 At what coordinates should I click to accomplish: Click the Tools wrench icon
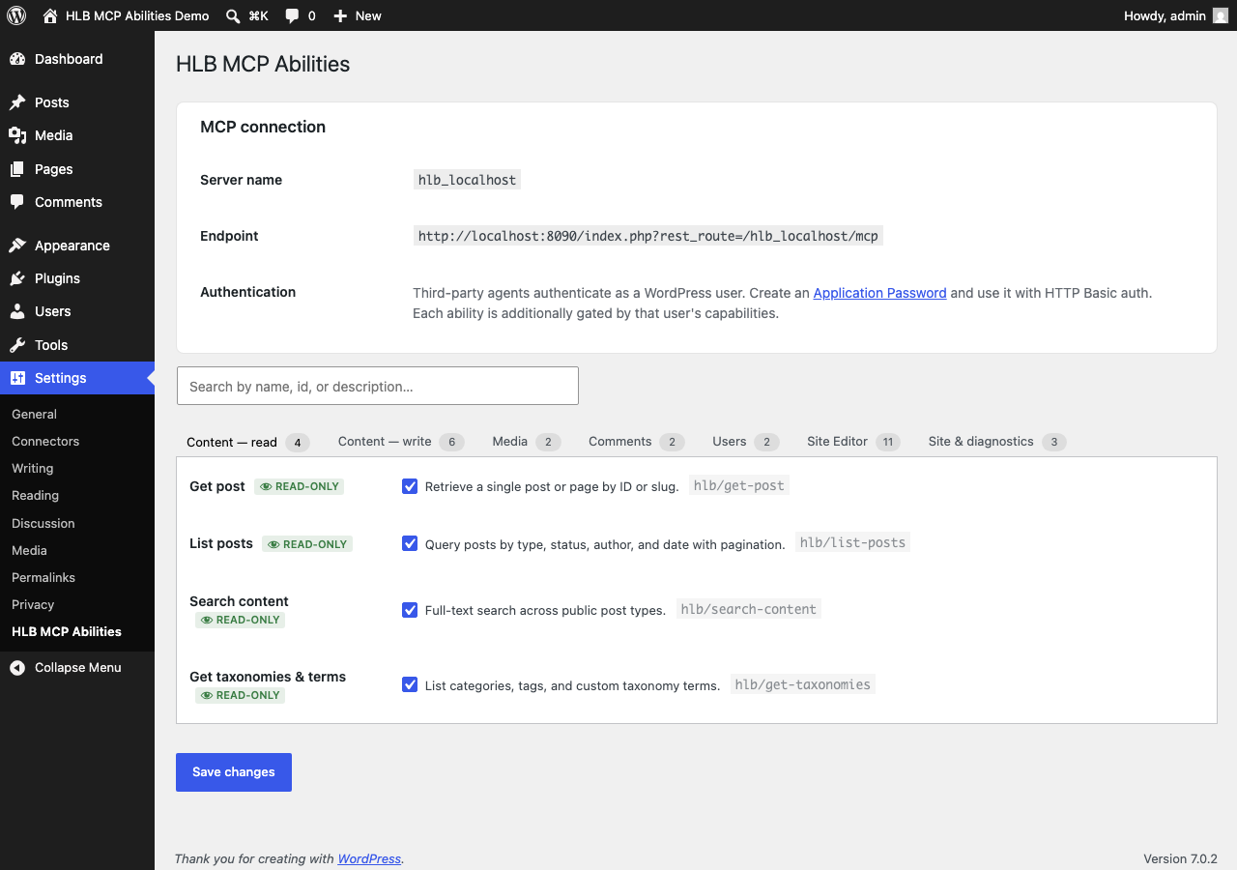17,345
